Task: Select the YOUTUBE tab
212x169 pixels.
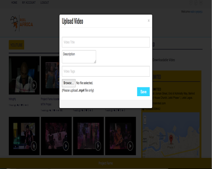Action: point(17,45)
